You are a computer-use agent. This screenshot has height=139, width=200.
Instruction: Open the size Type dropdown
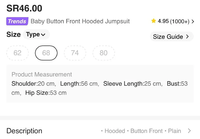coord(36,35)
